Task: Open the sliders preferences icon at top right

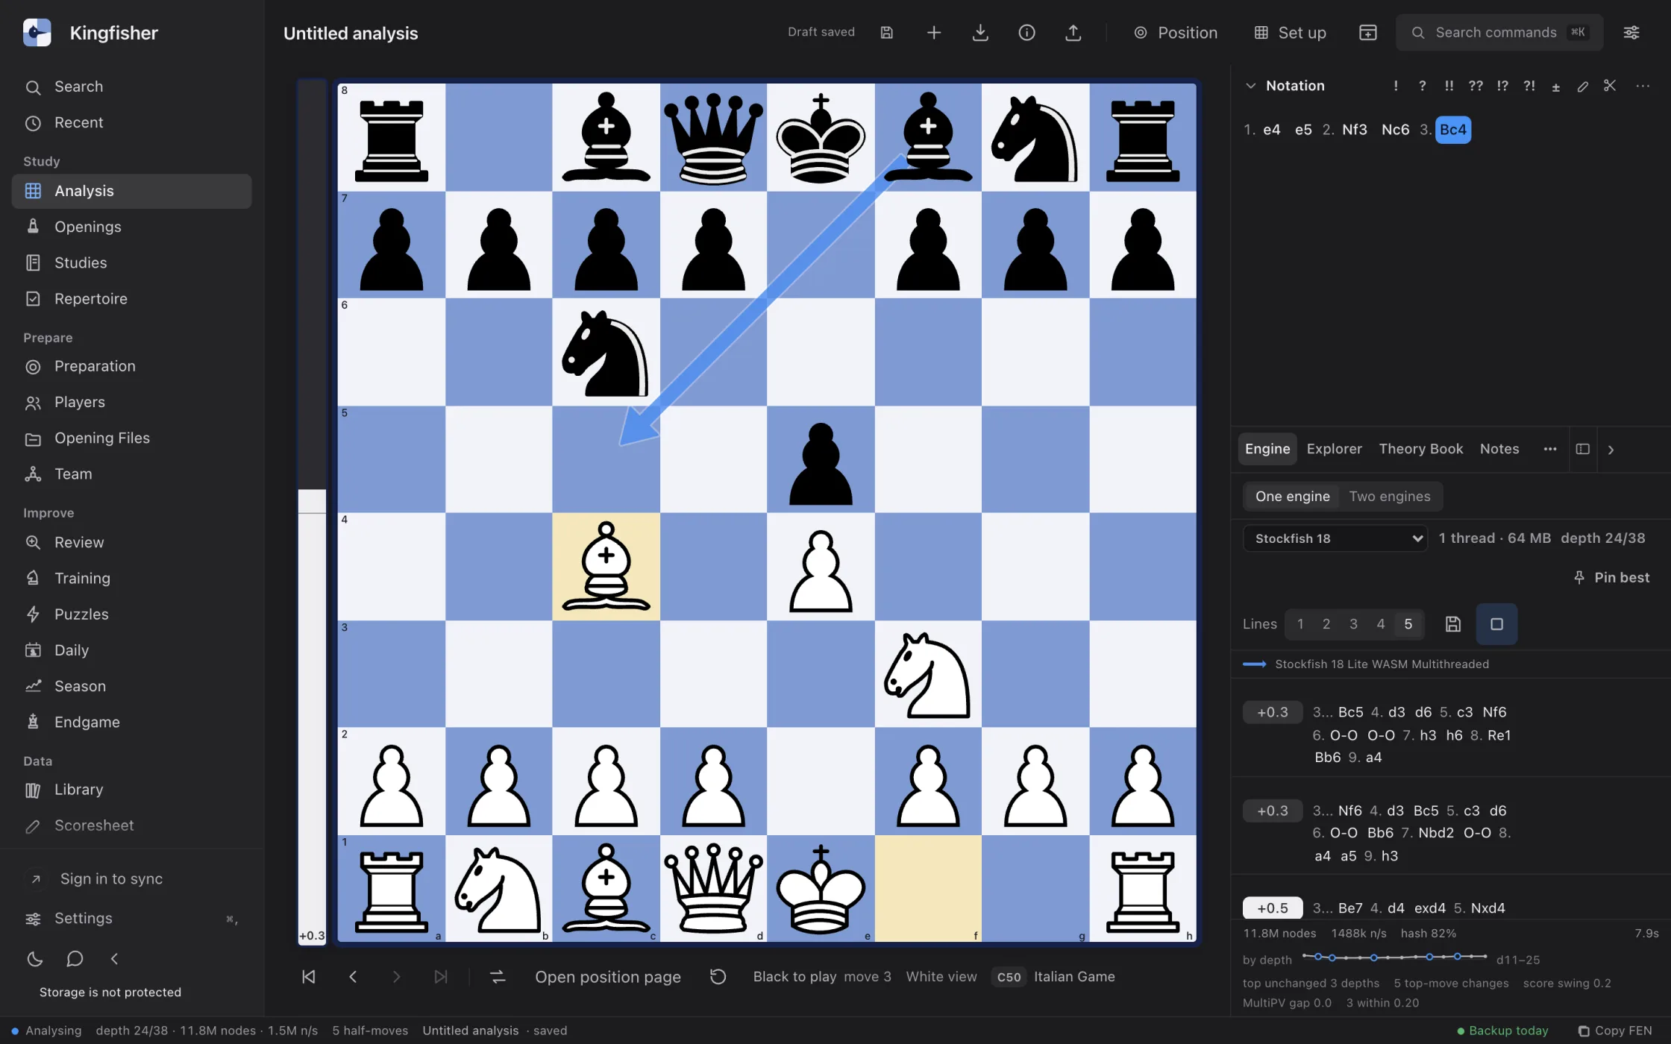Action: click(x=1631, y=33)
